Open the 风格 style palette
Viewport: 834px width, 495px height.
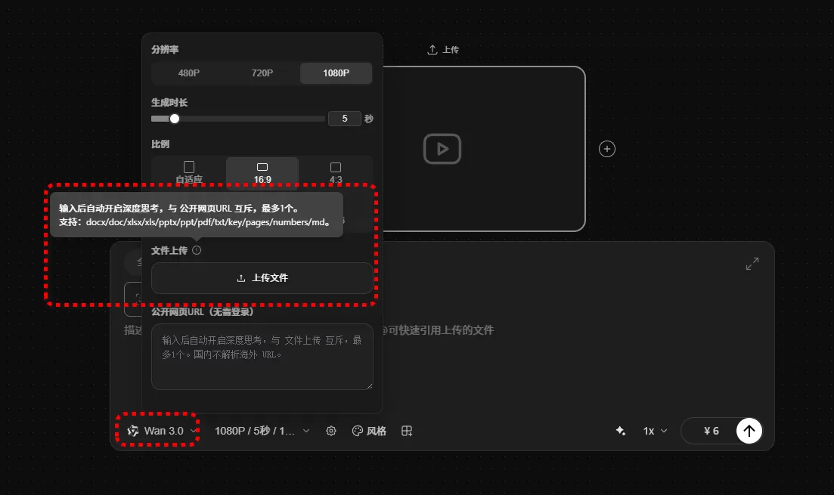coord(369,431)
